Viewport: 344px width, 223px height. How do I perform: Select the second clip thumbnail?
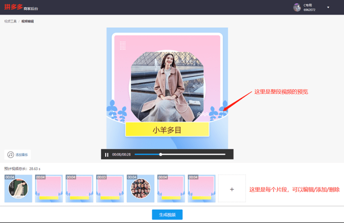point(49,189)
